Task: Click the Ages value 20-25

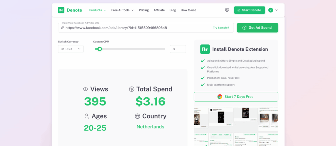Action: tap(95, 128)
